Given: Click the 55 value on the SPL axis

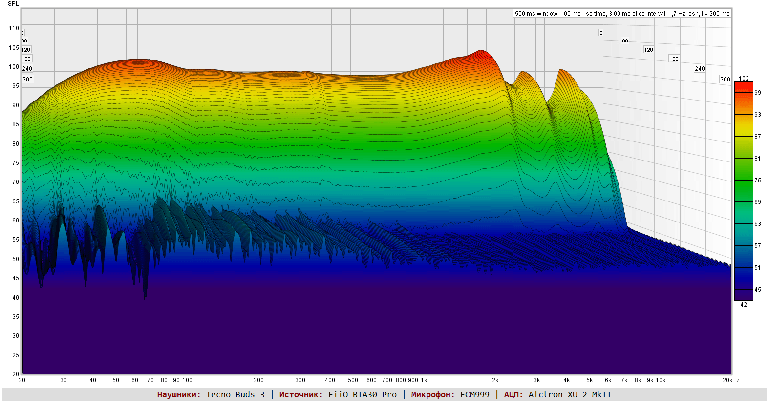Looking at the screenshot, I should click(x=16, y=240).
